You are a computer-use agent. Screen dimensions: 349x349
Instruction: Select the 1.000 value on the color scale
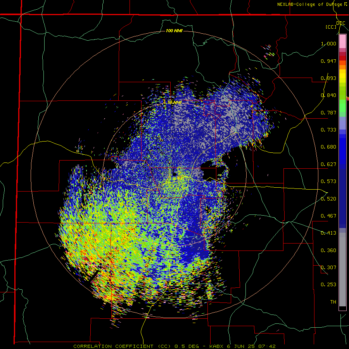(328, 43)
